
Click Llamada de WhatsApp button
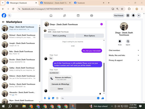click(x=60, y=84)
